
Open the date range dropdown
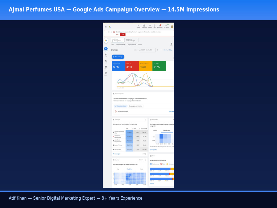[x=147, y=50]
